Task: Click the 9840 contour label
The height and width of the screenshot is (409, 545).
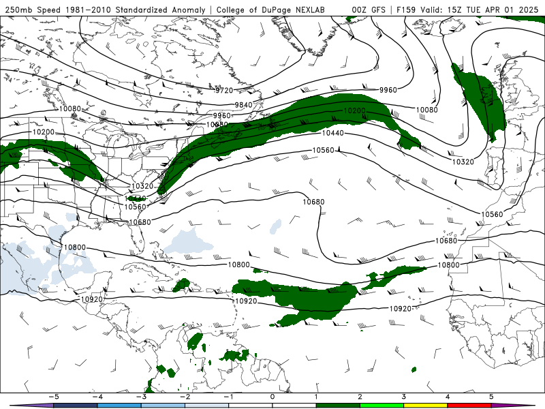Action: (x=243, y=105)
